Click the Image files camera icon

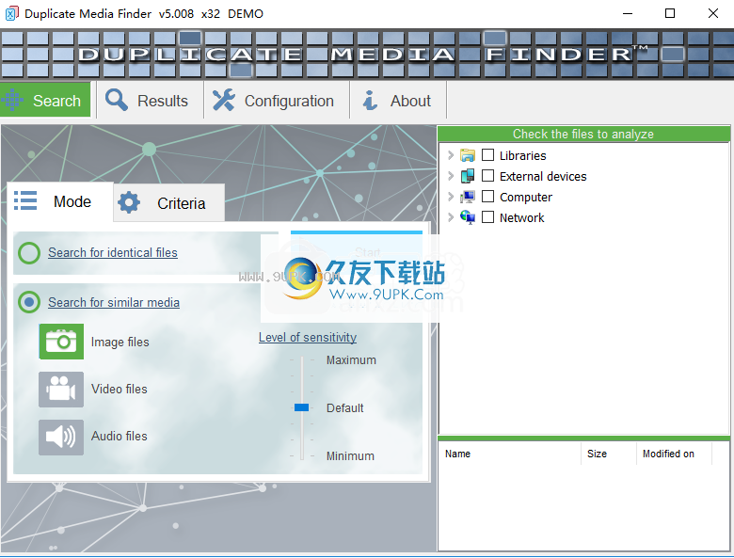(x=61, y=342)
